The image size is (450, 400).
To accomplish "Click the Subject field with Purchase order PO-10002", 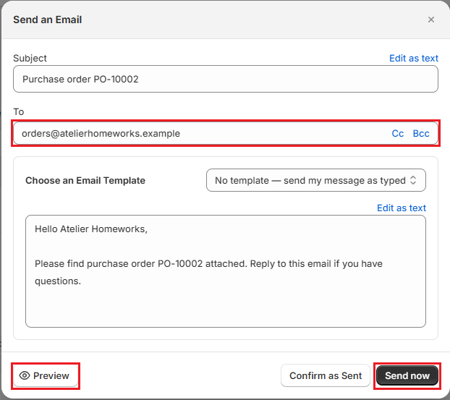I will pyautogui.click(x=226, y=79).
